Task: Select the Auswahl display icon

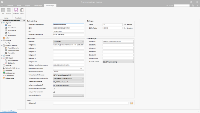Action: (9, 10)
